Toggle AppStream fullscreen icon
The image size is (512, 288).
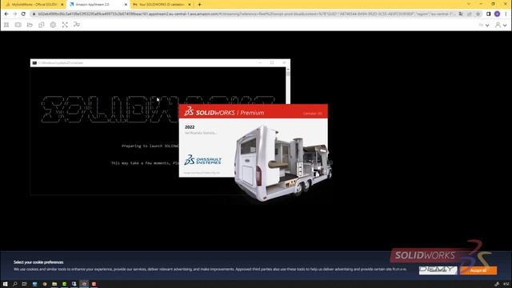pyautogui.click(x=65, y=25)
